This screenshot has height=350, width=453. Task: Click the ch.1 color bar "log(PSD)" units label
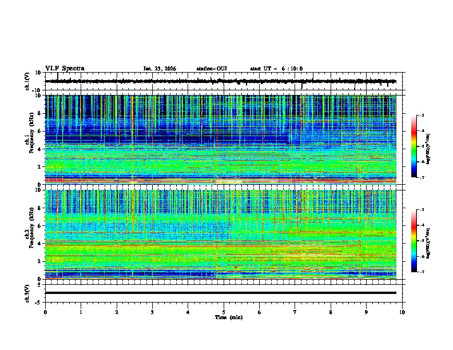click(428, 149)
